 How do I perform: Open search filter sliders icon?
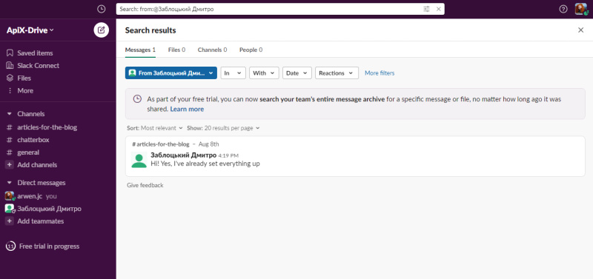[x=427, y=9]
